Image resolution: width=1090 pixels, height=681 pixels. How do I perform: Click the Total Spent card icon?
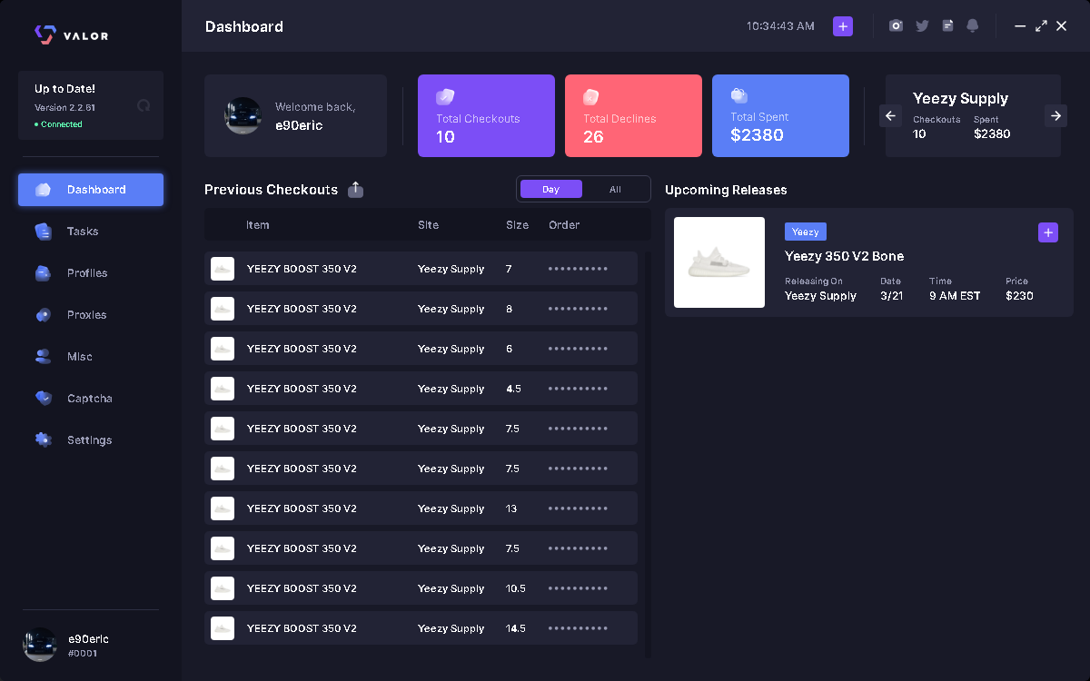pyautogui.click(x=738, y=95)
